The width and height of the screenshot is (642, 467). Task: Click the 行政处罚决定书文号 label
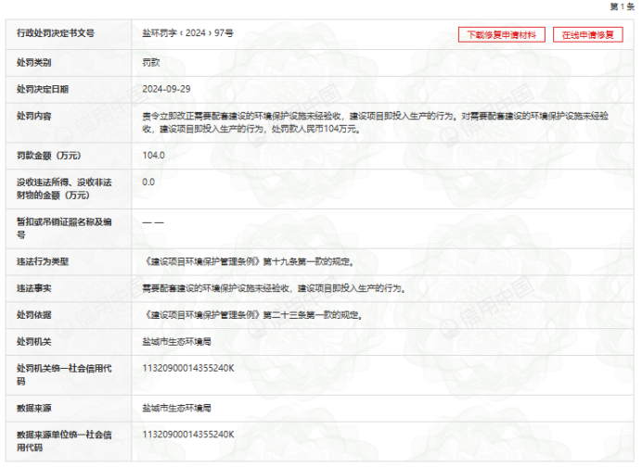click(56, 33)
